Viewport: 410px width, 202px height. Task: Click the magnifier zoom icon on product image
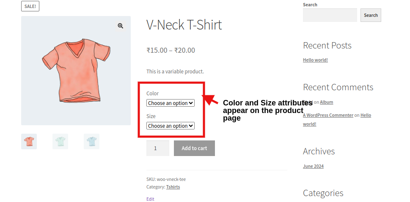click(121, 26)
